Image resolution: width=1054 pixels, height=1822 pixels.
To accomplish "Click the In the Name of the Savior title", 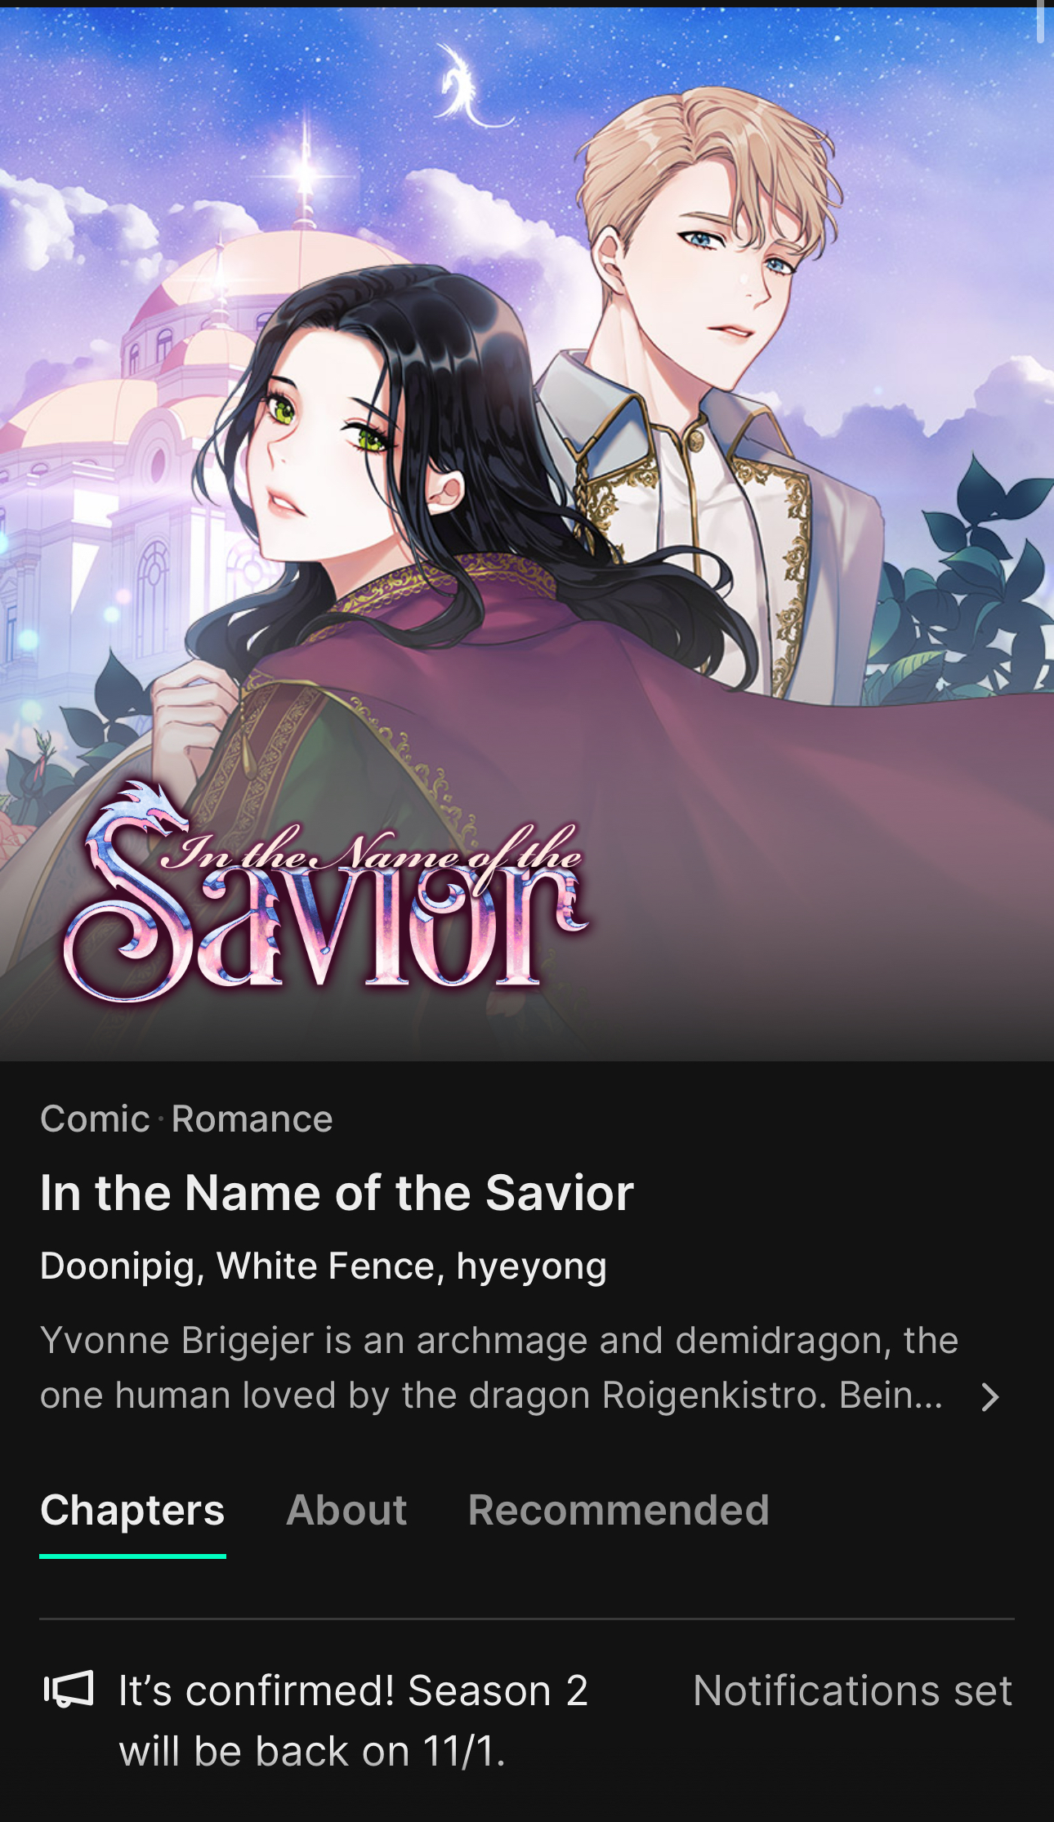I will [337, 1193].
